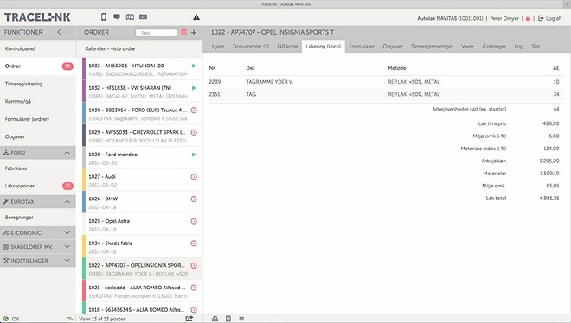Select Ordrer in sidebar
The height and width of the screenshot is (323, 571).
(38, 66)
